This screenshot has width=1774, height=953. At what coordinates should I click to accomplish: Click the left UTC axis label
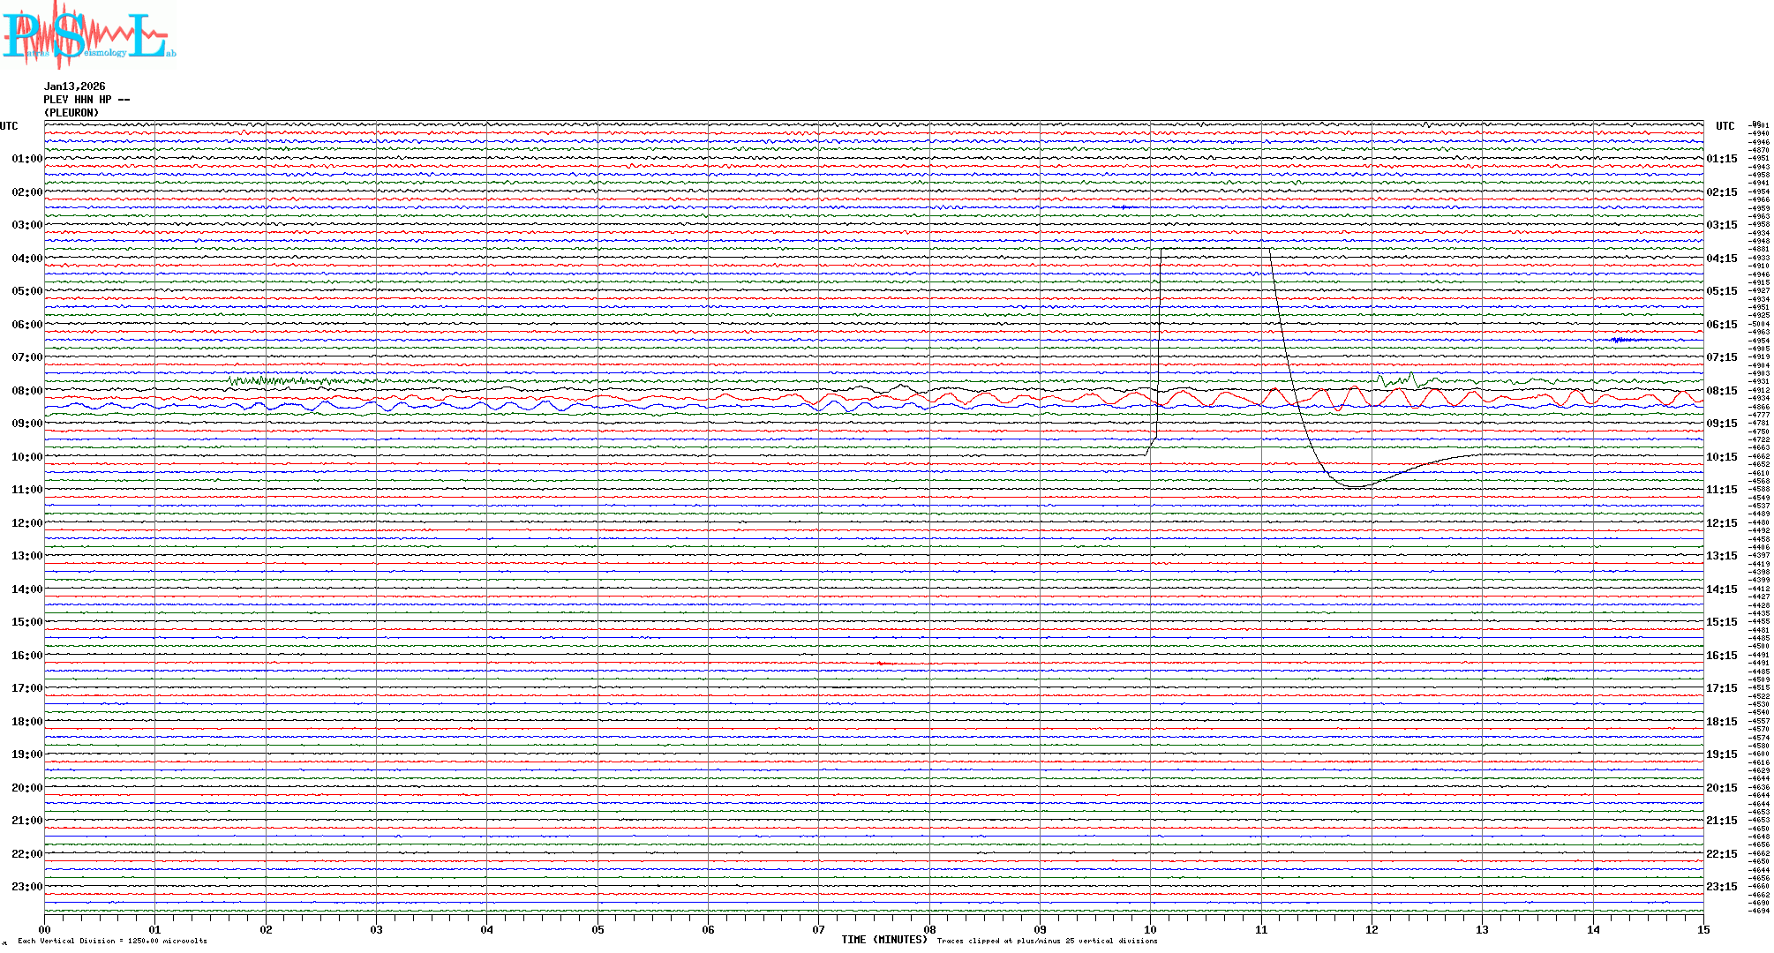tap(9, 126)
